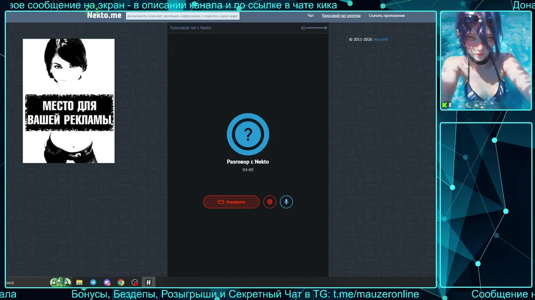
Task: Click the green Kick viewer count badge
Action: pyautogui.click(x=447, y=105)
